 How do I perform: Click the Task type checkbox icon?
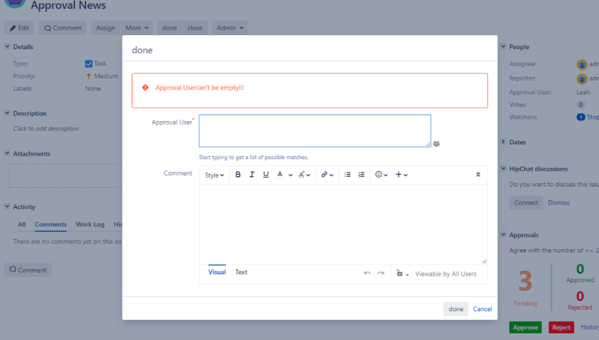[x=89, y=64]
